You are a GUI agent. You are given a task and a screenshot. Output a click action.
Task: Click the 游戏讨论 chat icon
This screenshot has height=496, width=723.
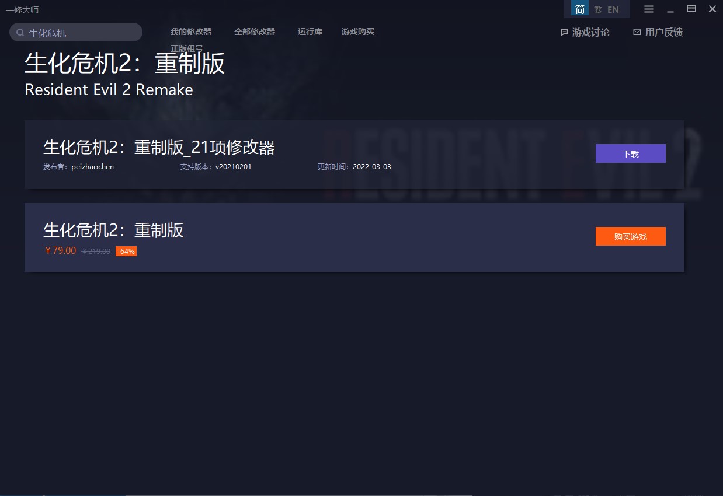(x=564, y=33)
